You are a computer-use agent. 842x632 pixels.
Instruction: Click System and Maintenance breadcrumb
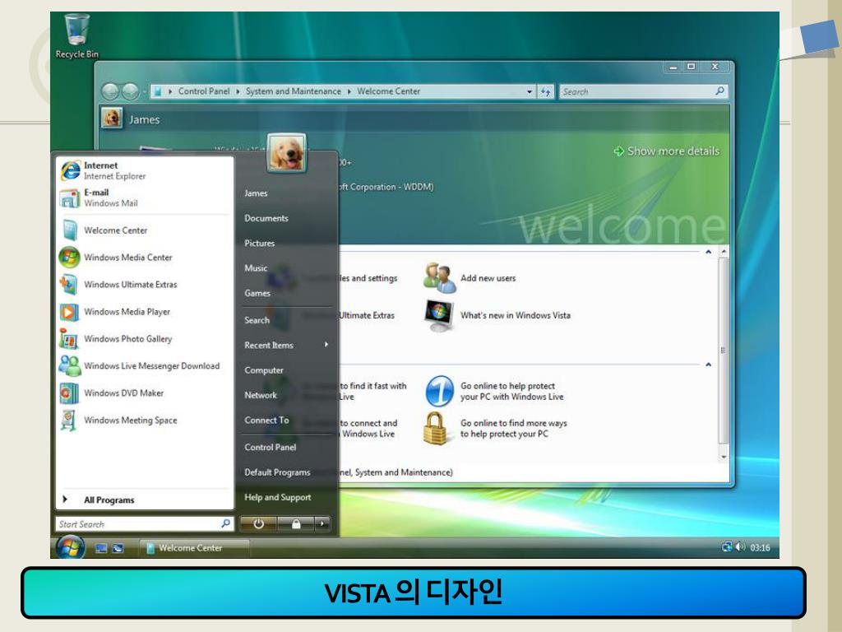(294, 91)
